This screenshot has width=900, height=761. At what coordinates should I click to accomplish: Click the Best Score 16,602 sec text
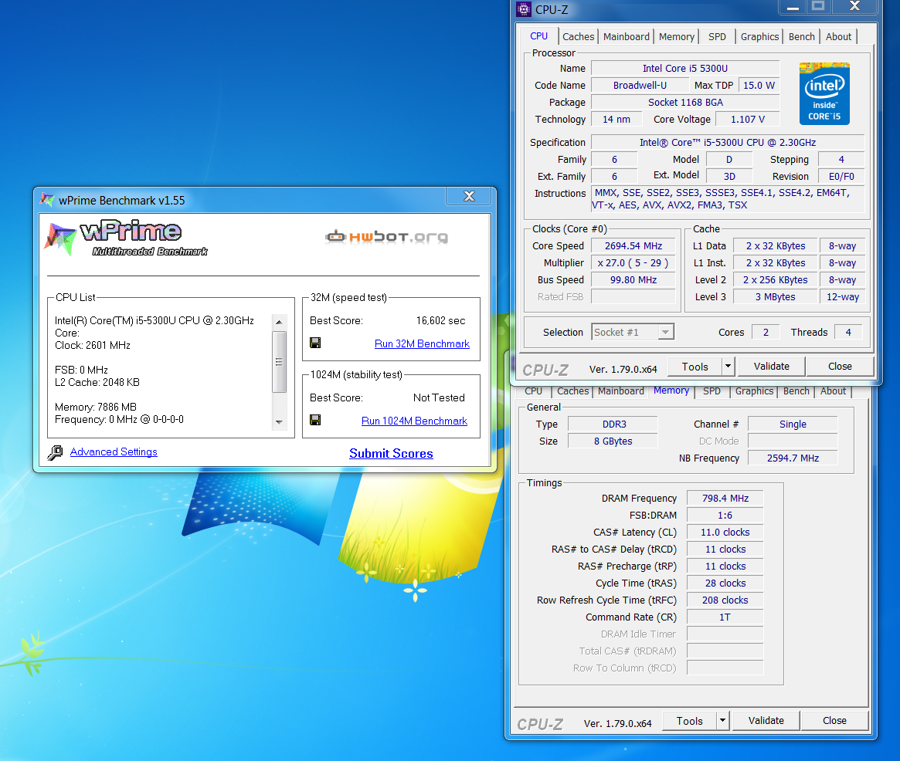point(440,320)
